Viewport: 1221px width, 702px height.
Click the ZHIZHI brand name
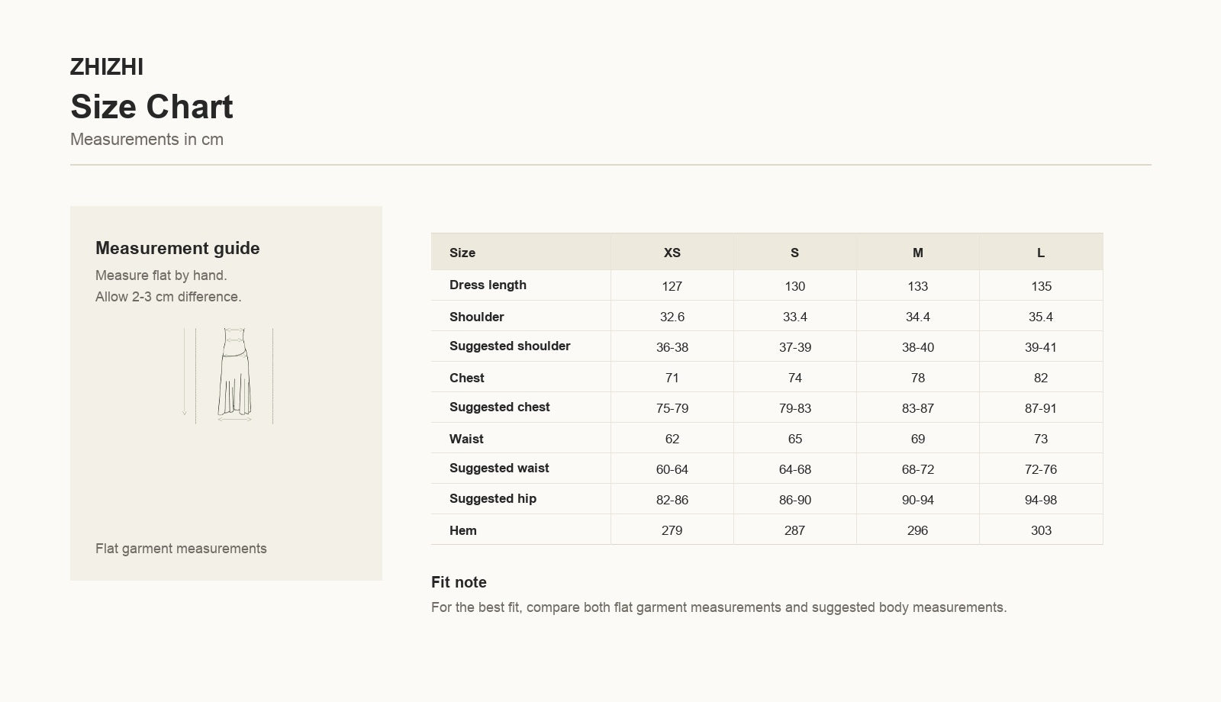(107, 67)
